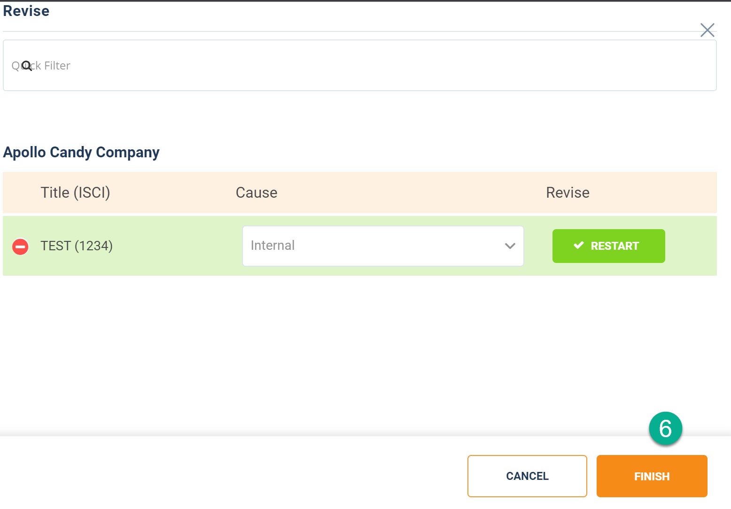Expand the Cause dropdown chevron arrow

[x=510, y=246]
